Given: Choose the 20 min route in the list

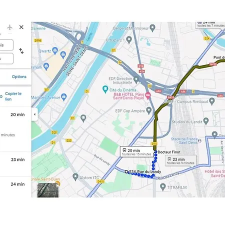Looking at the screenshot, I should point(15,129).
